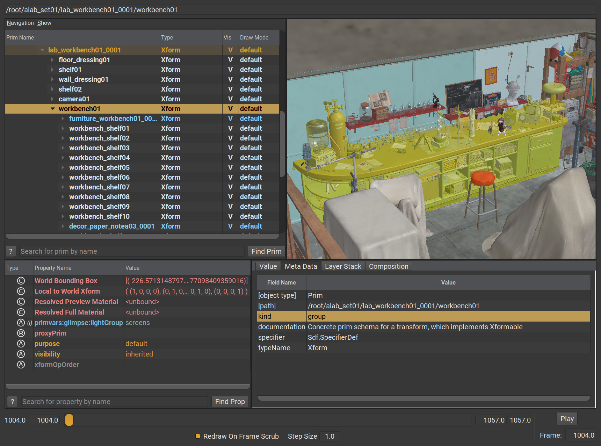Click the orange frame slider handle
This screenshot has height=446, width=601.
coord(69,420)
